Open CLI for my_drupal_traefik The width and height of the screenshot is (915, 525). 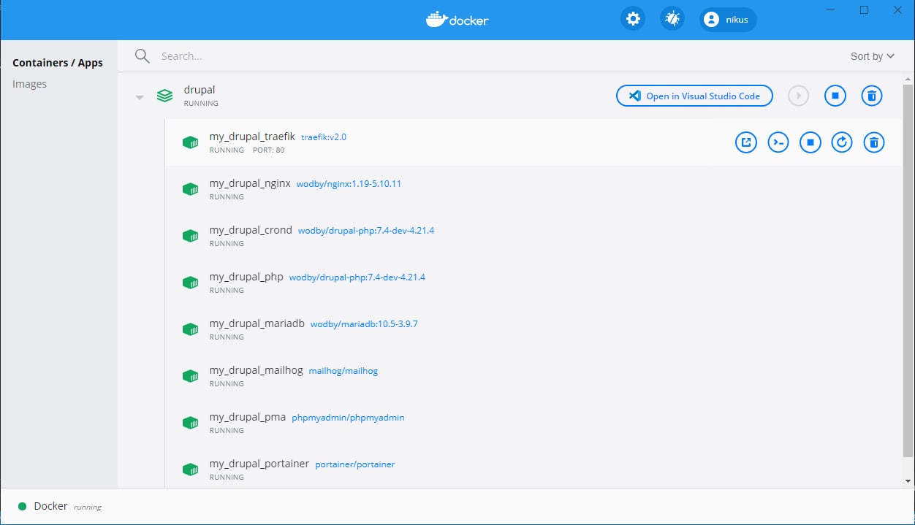[x=778, y=142]
